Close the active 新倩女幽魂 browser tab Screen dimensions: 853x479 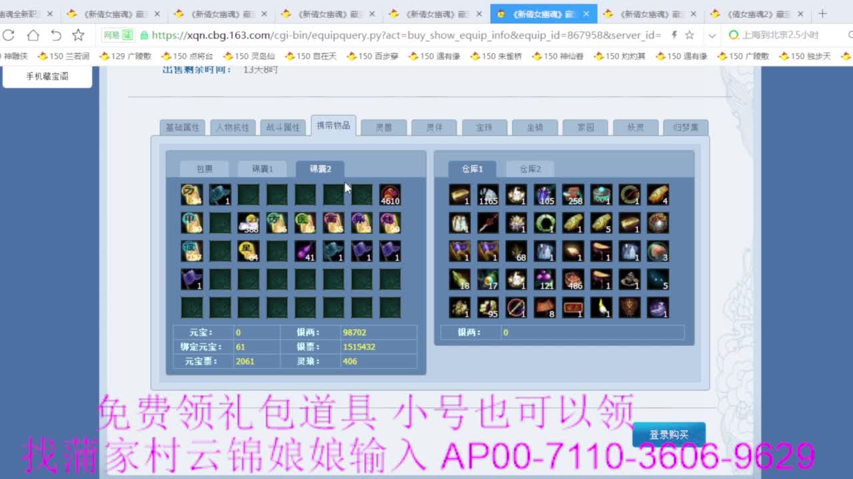point(587,13)
